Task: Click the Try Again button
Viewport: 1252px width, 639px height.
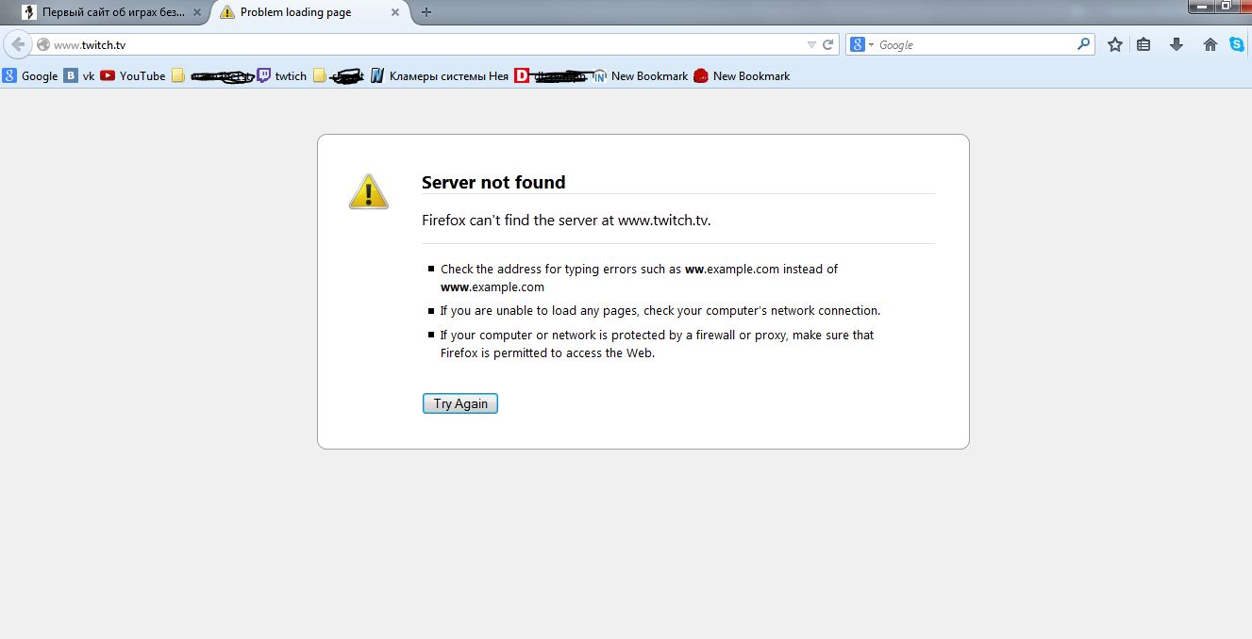Action: (x=460, y=403)
